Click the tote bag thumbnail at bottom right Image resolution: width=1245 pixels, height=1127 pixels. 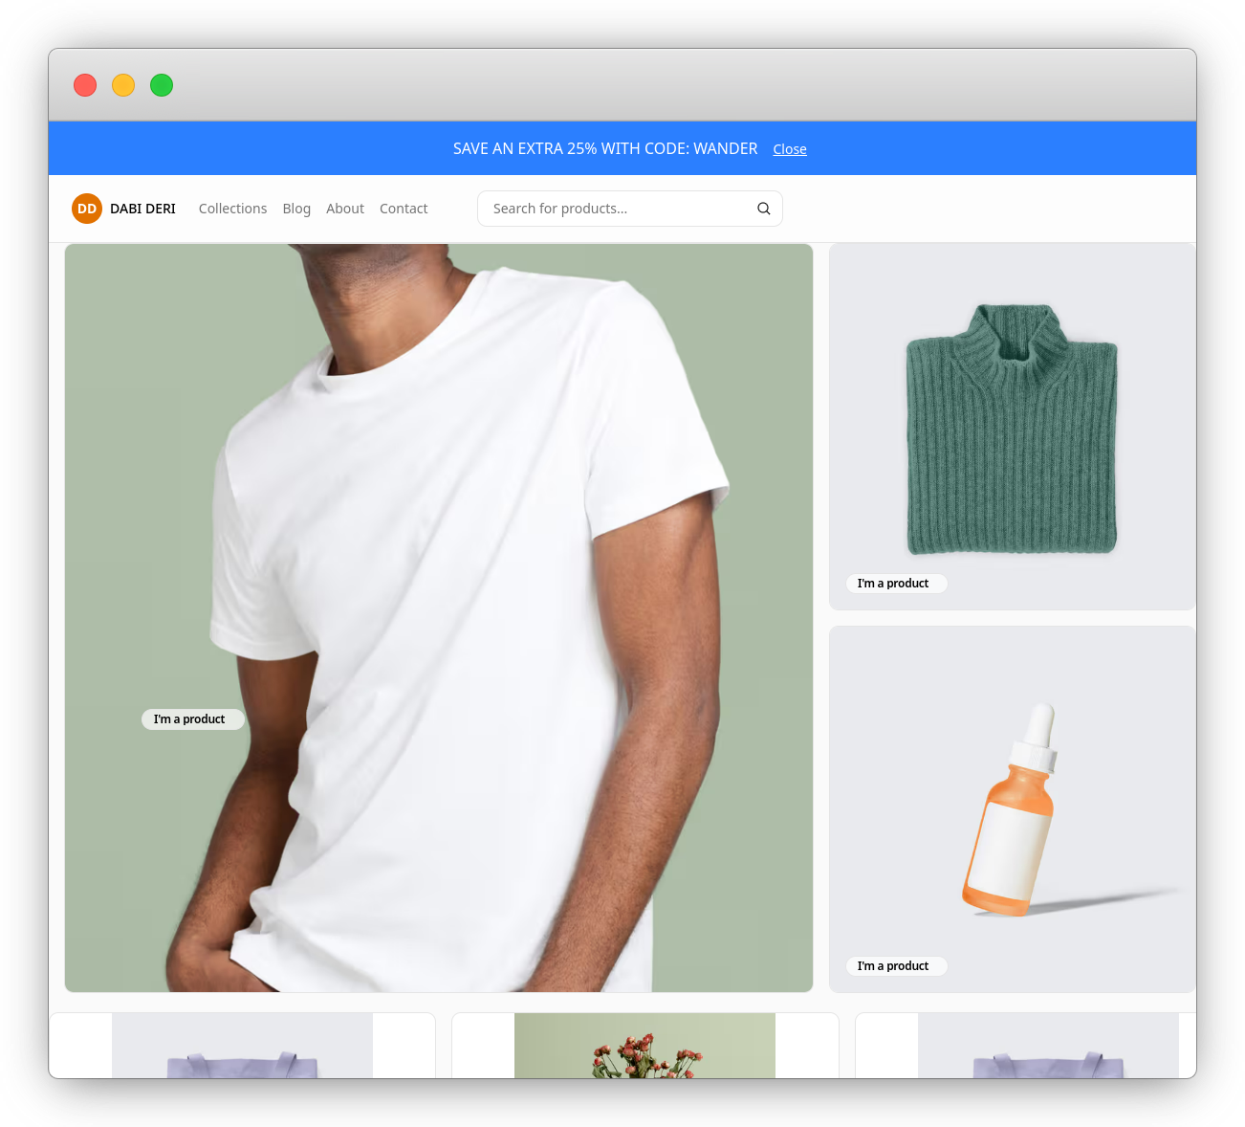(1046, 1052)
